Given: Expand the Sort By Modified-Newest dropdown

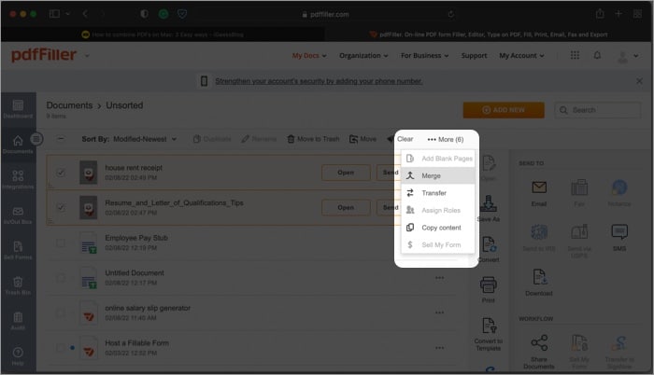Looking at the screenshot, I should [145, 139].
